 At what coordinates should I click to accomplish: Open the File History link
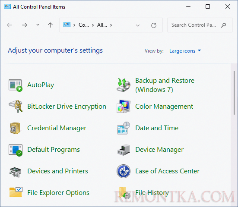tap(152, 193)
